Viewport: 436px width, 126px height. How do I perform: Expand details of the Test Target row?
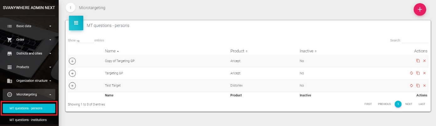[x=72, y=86]
